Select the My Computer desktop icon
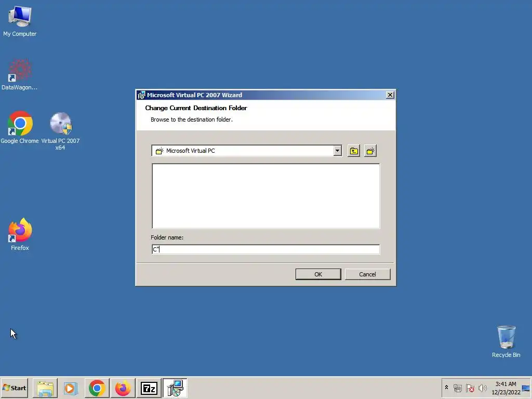The image size is (532, 399). [x=20, y=21]
